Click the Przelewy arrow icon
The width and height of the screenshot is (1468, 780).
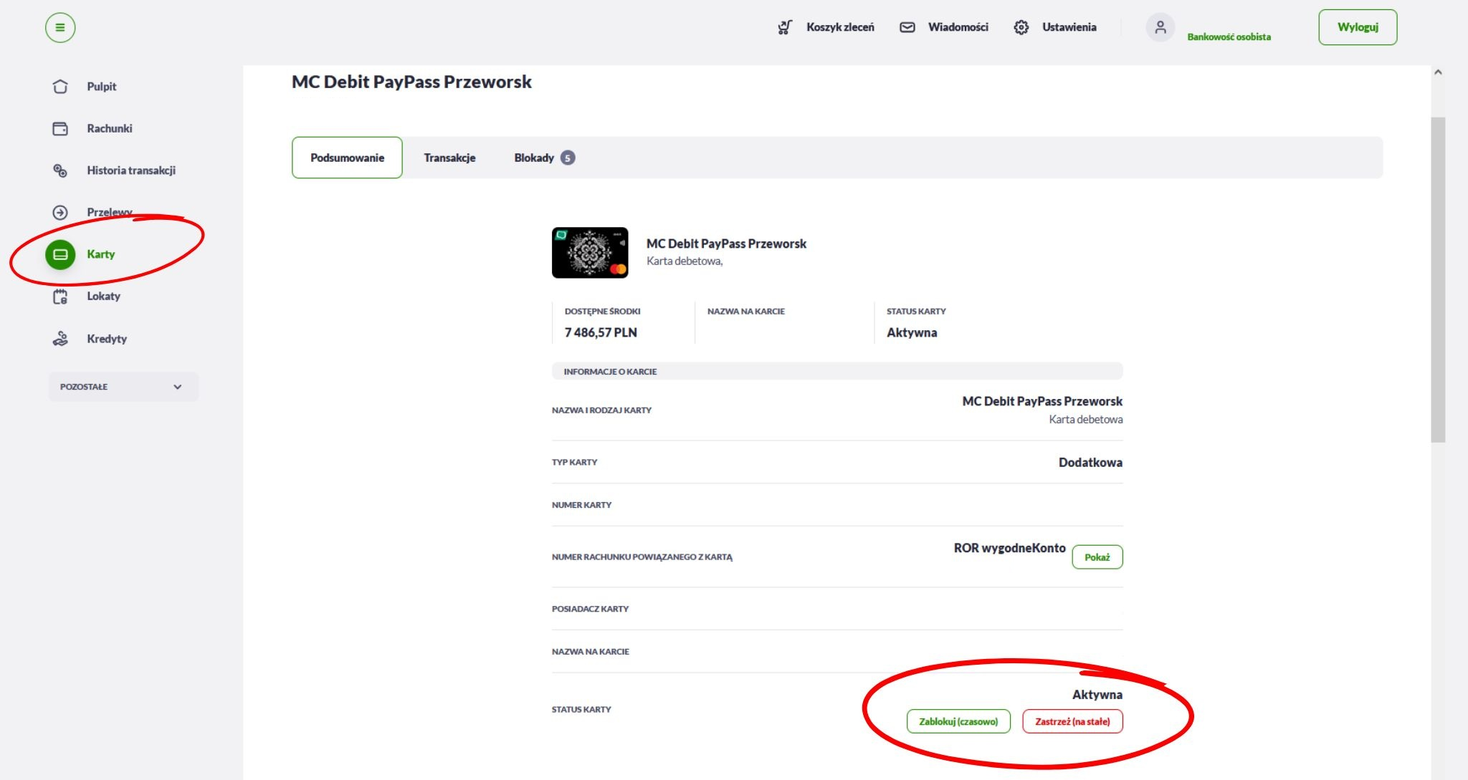point(60,213)
